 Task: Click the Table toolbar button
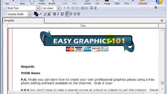click(x=117, y=2)
